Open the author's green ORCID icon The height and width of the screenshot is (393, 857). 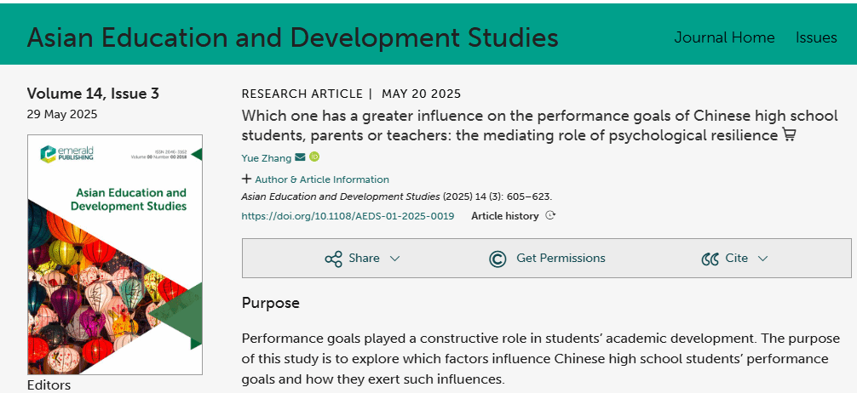tap(314, 157)
